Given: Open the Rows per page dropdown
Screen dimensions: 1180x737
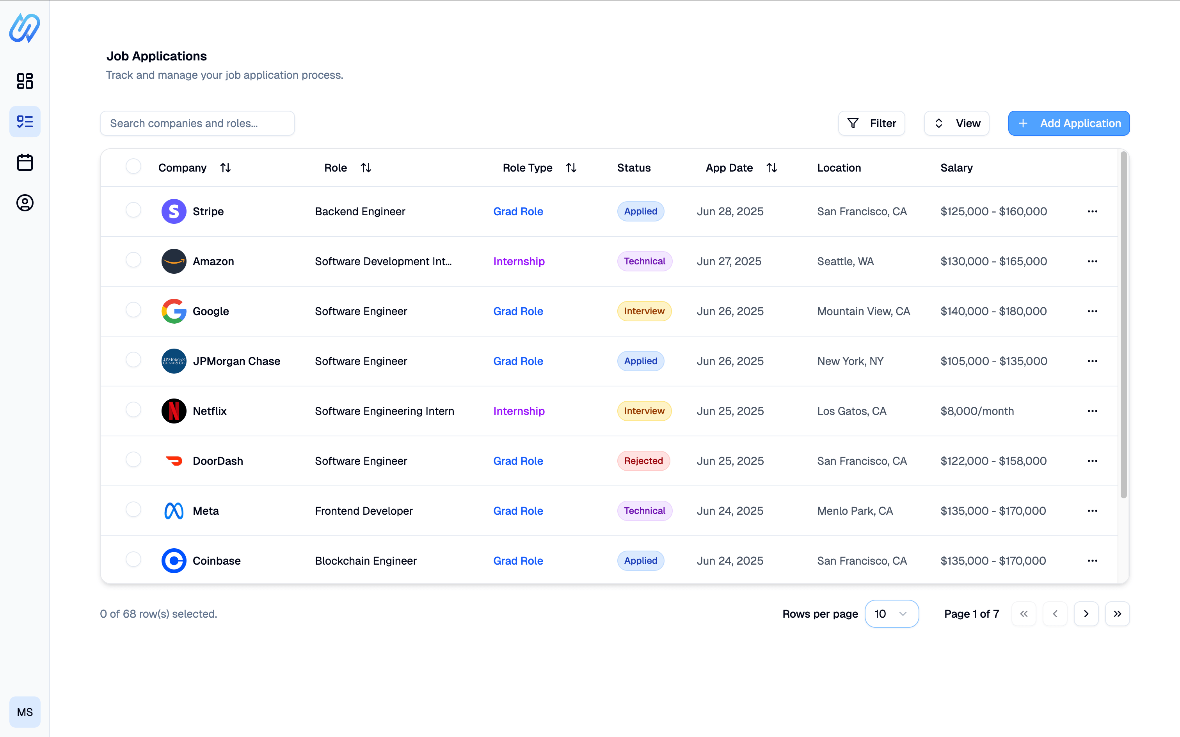Looking at the screenshot, I should [892, 614].
